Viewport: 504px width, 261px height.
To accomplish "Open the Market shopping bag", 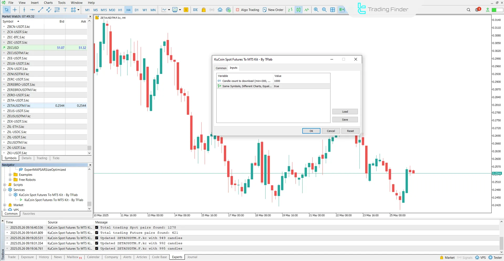I will point(204,10).
